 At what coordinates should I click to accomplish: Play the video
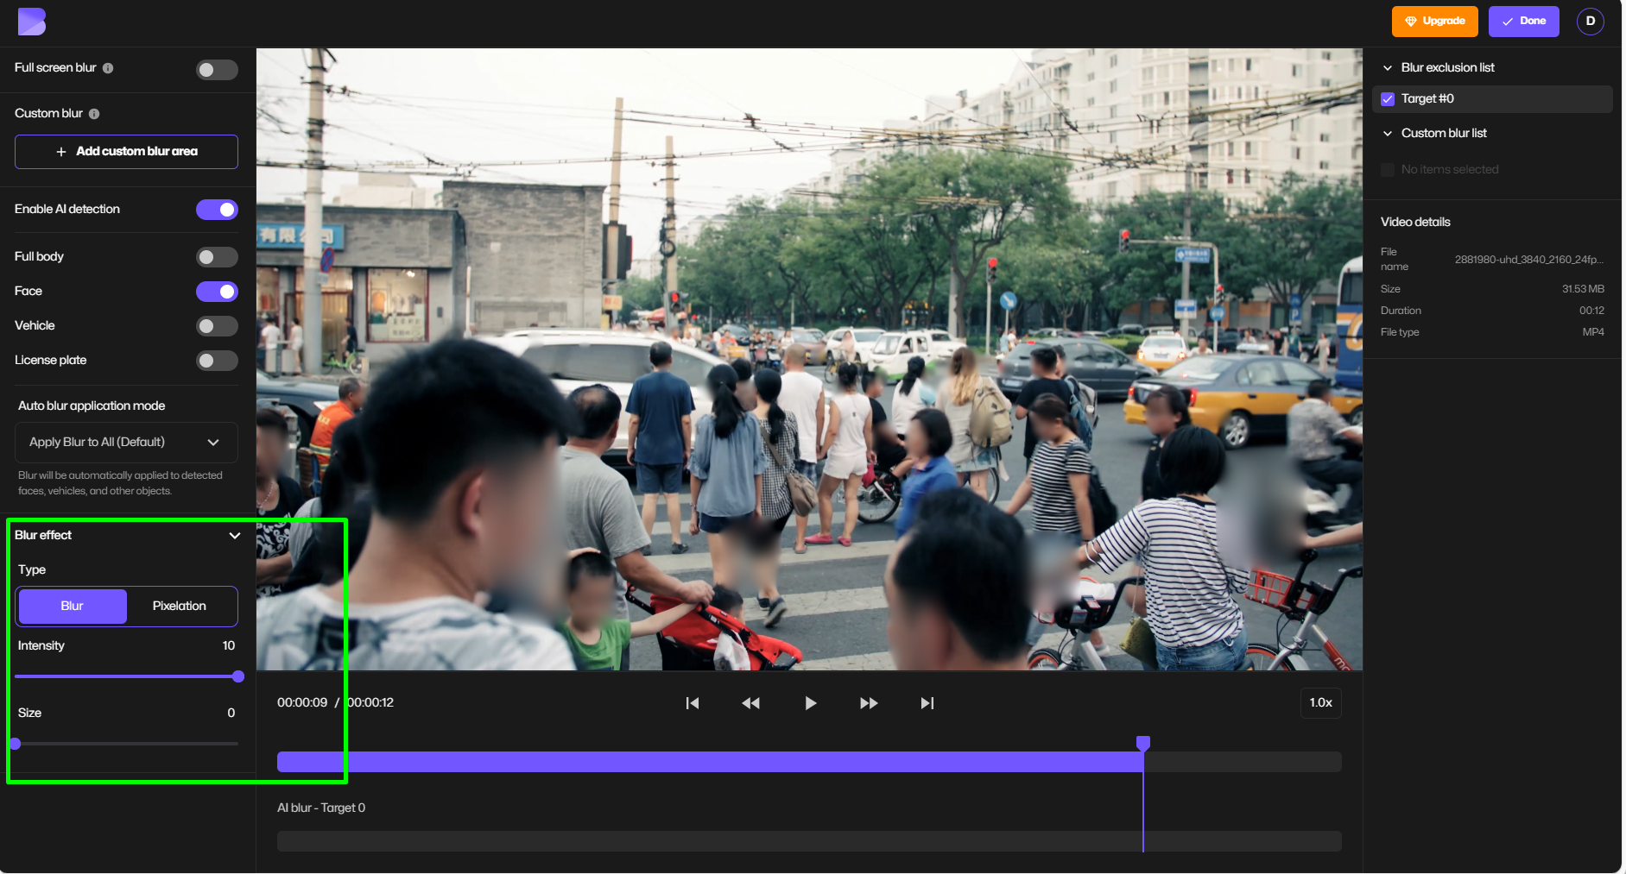point(809,702)
